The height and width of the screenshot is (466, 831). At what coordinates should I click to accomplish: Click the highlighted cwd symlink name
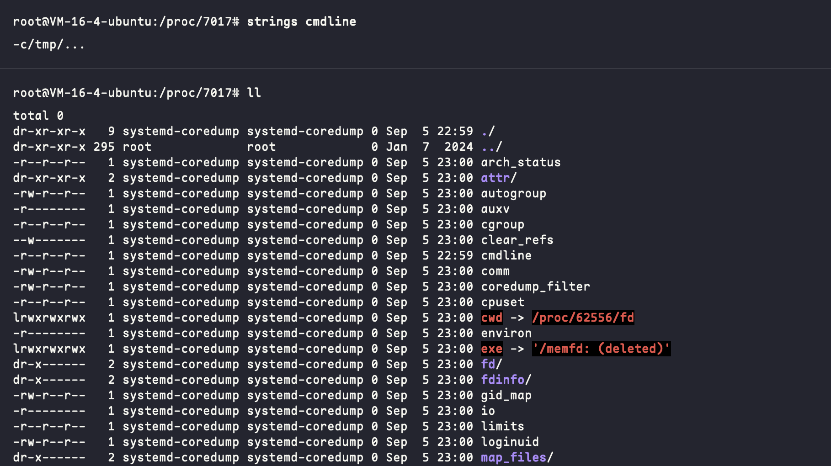coord(492,318)
